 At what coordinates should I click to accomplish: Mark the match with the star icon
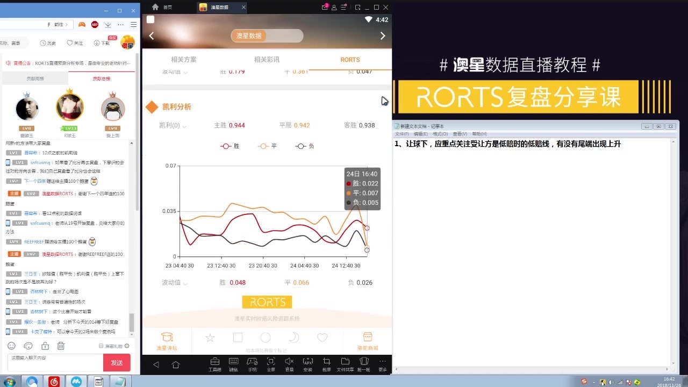[x=210, y=338]
